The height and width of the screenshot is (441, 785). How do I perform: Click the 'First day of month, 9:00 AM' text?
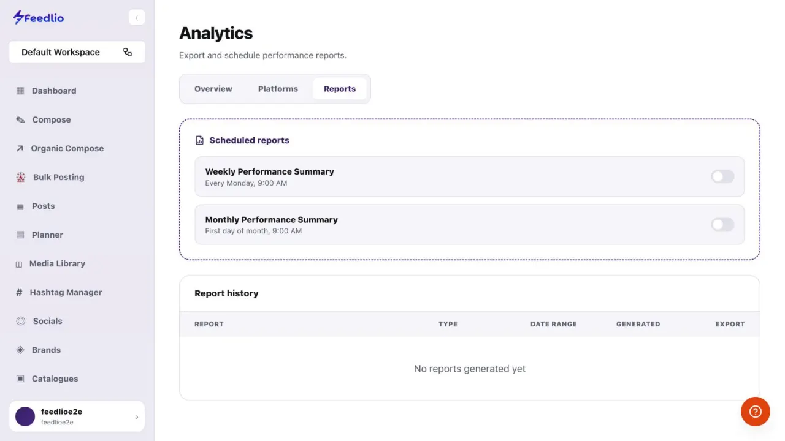click(253, 231)
